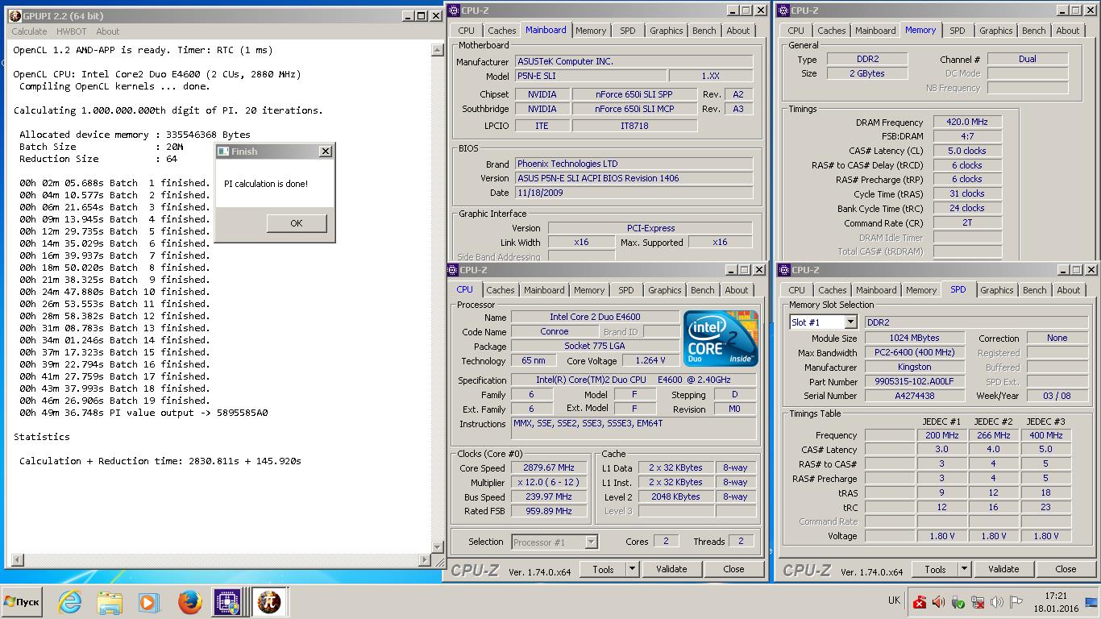Open Windows Explorer folder taskbar icon
Screen dimensions: 1101x619
click(x=110, y=602)
